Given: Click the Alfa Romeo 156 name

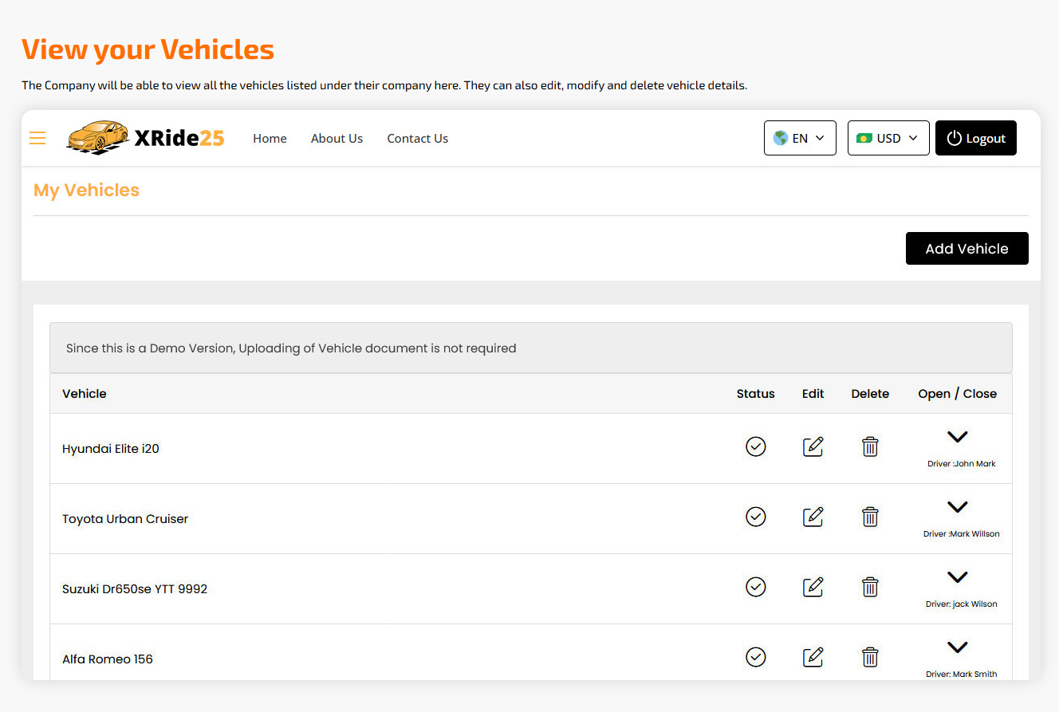Looking at the screenshot, I should 108,659.
